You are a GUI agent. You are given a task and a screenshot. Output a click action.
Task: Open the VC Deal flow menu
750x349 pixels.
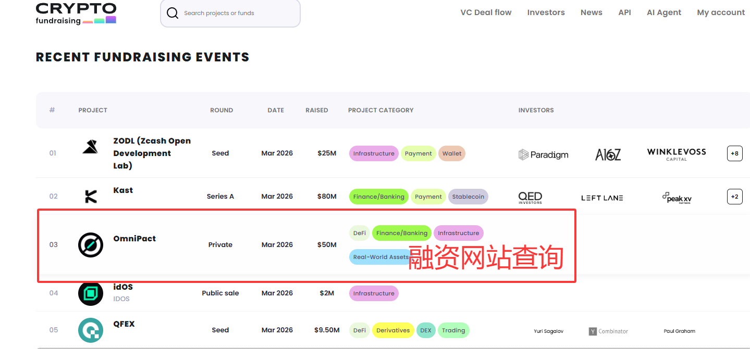[x=486, y=12]
